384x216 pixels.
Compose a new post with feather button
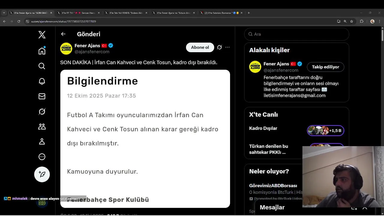42,174
